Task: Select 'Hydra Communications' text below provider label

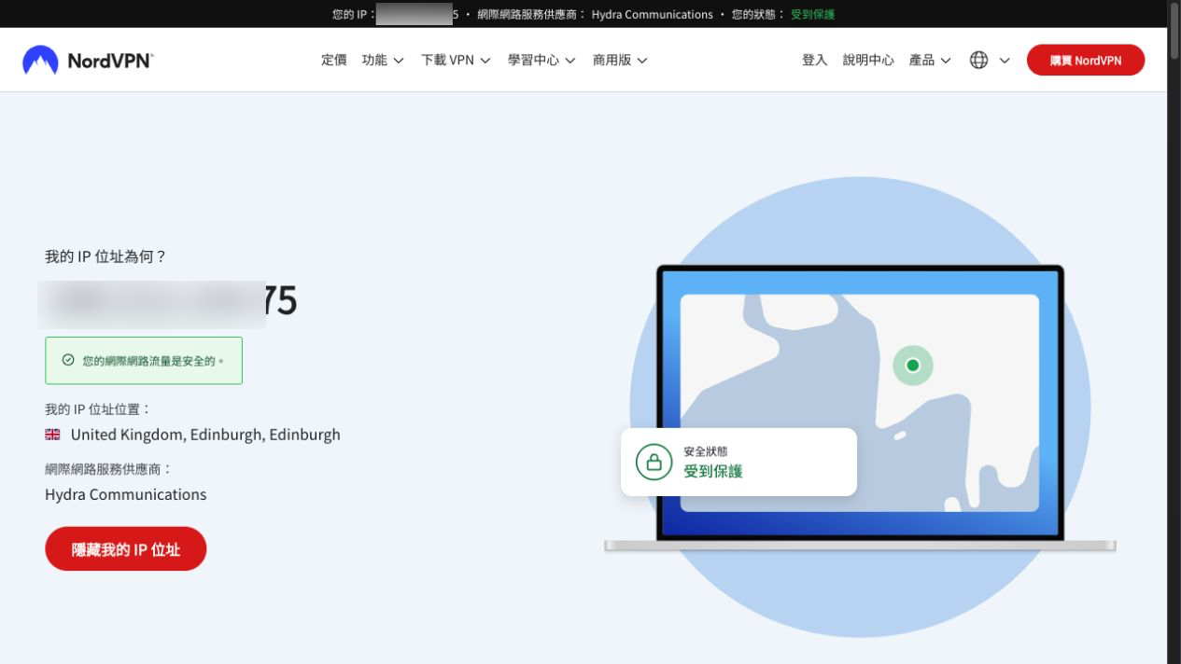Action: 126,494
